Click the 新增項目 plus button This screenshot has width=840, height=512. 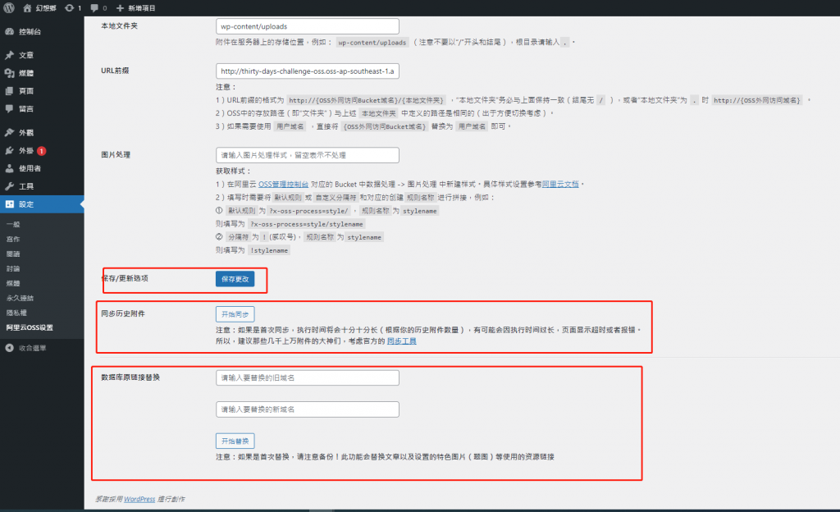135,8
